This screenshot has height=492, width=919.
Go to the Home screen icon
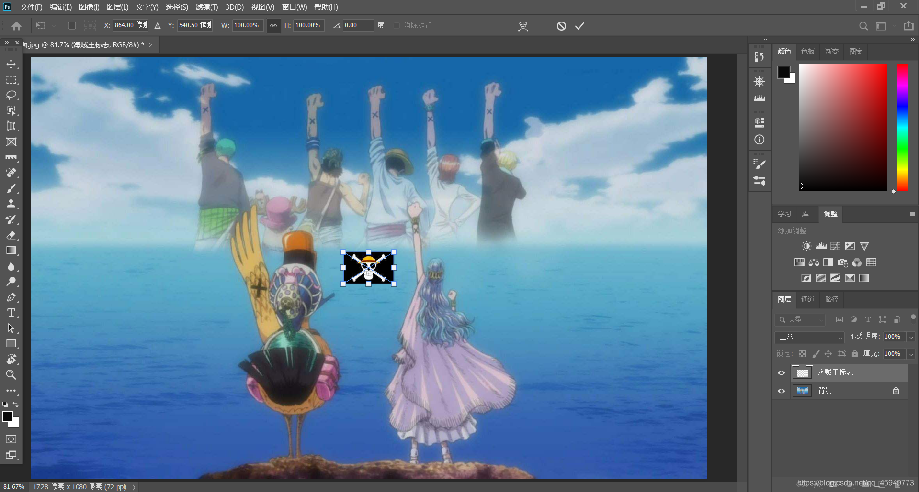[x=16, y=26]
